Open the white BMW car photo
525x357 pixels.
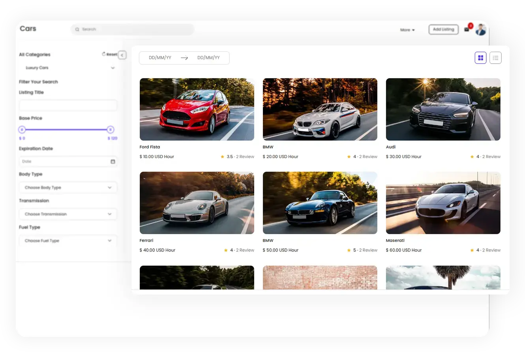coord(320,109)
